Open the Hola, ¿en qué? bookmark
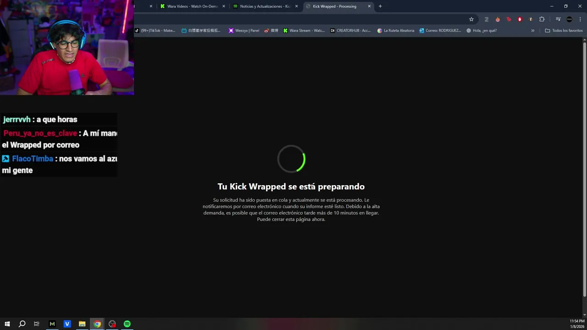Image resolution: width=587 pixels, height=330 pixels. click(x=482, y=31)
